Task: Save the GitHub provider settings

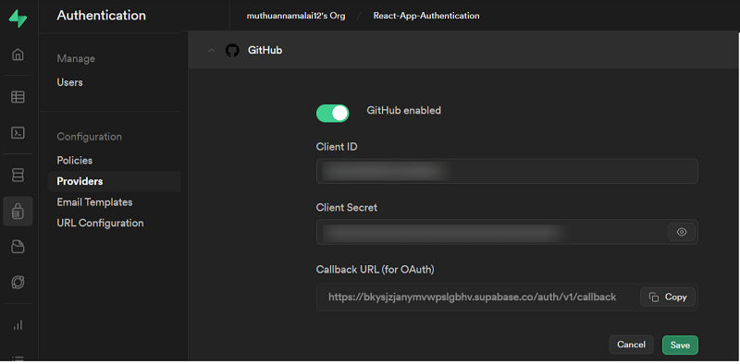Action: coord(680,346)
